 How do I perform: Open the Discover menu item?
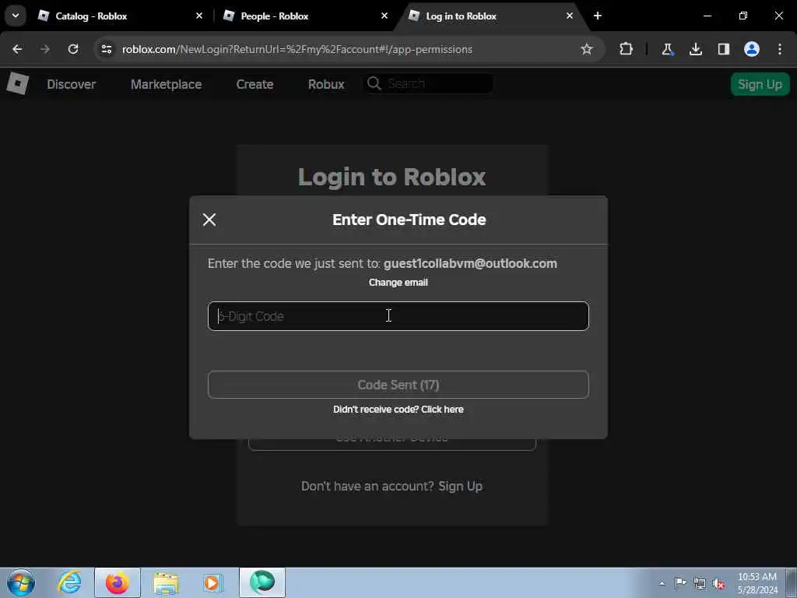(x=71, y=84)
